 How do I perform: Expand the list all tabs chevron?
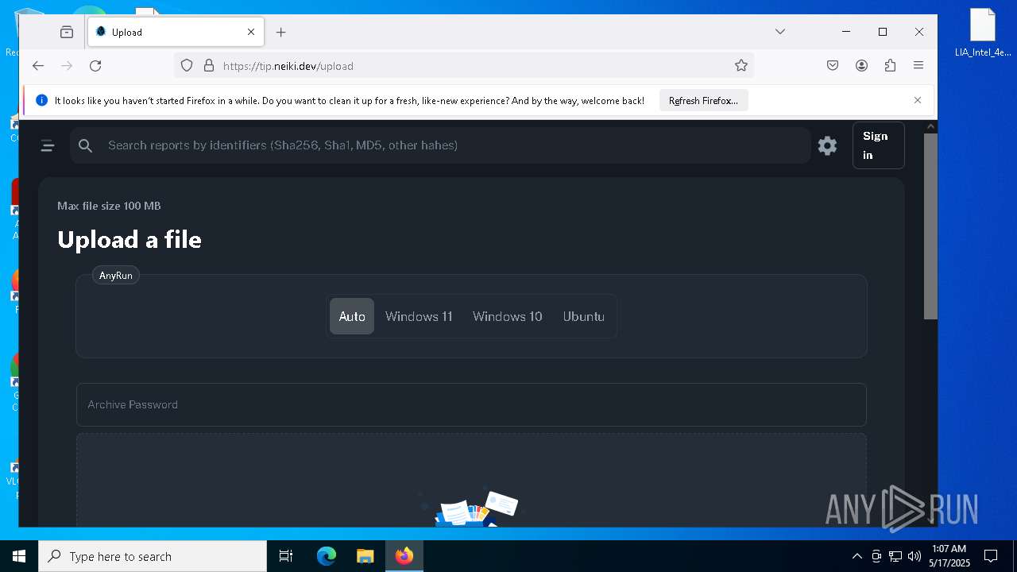(780, 32)
